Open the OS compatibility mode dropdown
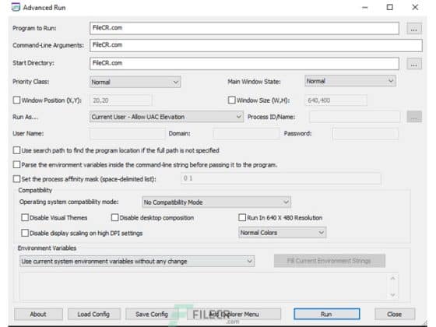 coord(216,202)
